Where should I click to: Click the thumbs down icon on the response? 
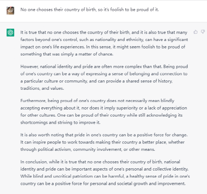(x=203, y=32)
